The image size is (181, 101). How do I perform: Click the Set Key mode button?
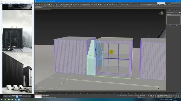pyautogui.click(x=162, y=97)
